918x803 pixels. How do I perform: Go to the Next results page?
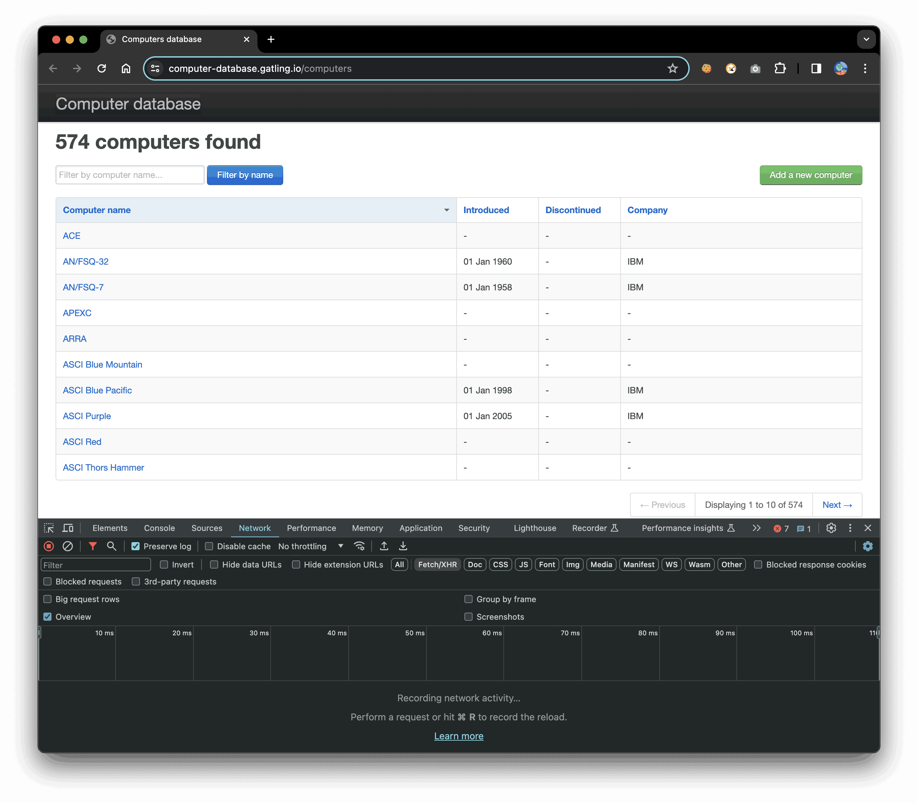point(837,505)
